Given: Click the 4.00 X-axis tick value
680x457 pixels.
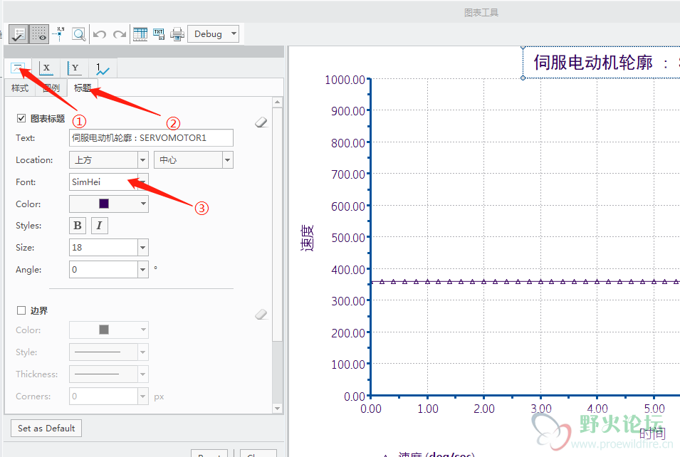Looking at the screenshot, I should tap(597, 409).
